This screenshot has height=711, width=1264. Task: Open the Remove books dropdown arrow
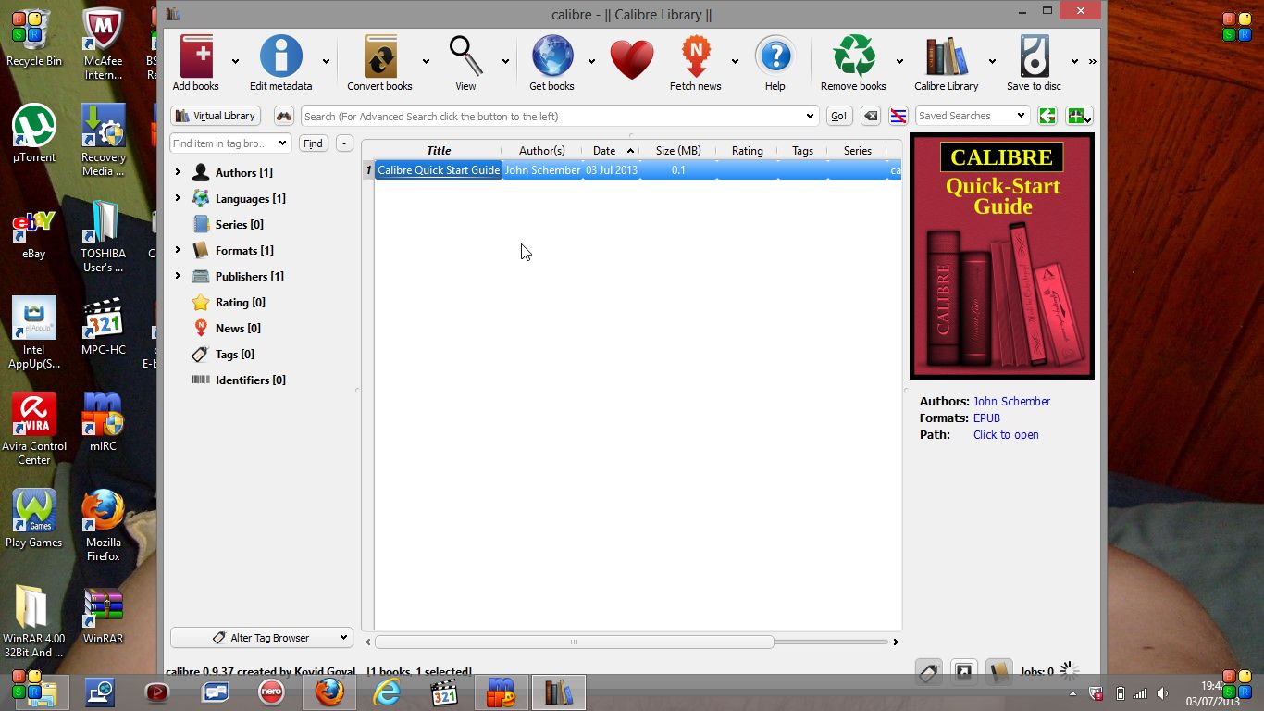[x=899, y=61]
